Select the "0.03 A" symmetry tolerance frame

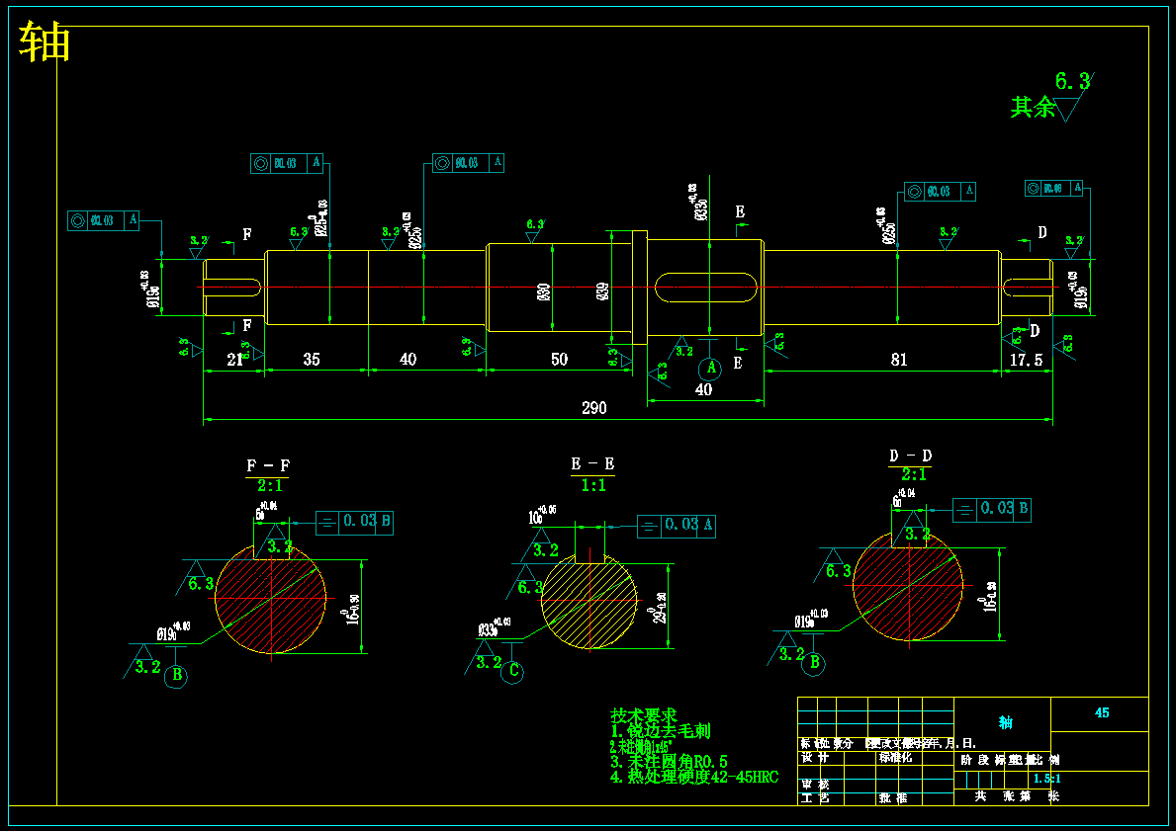pyautogui.click(x=676, y=526)
